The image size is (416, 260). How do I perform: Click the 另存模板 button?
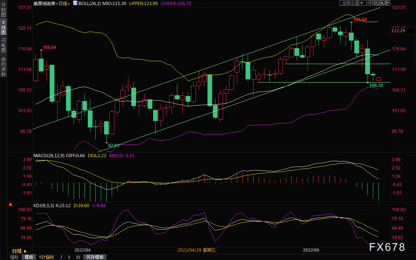[95, 257]
